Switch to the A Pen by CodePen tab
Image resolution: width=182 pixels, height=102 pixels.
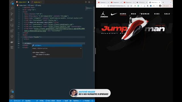141,2
